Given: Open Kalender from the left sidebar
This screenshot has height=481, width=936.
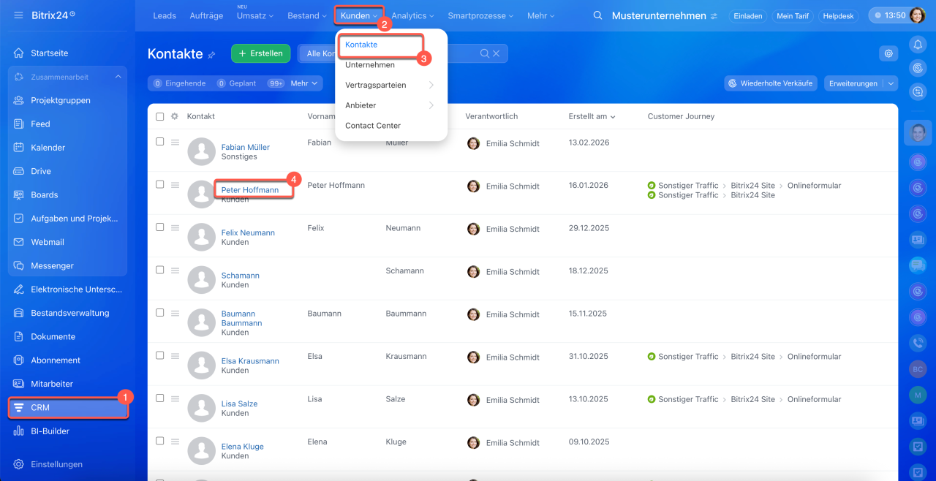Looking at the screenshot, I should (x=48, y=148).
